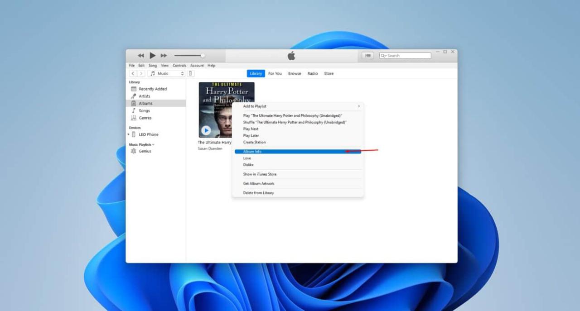Click the Search input field

coord(405,56)
